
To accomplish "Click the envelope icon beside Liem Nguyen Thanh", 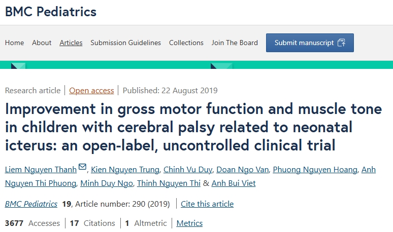I will coord(83,168).
